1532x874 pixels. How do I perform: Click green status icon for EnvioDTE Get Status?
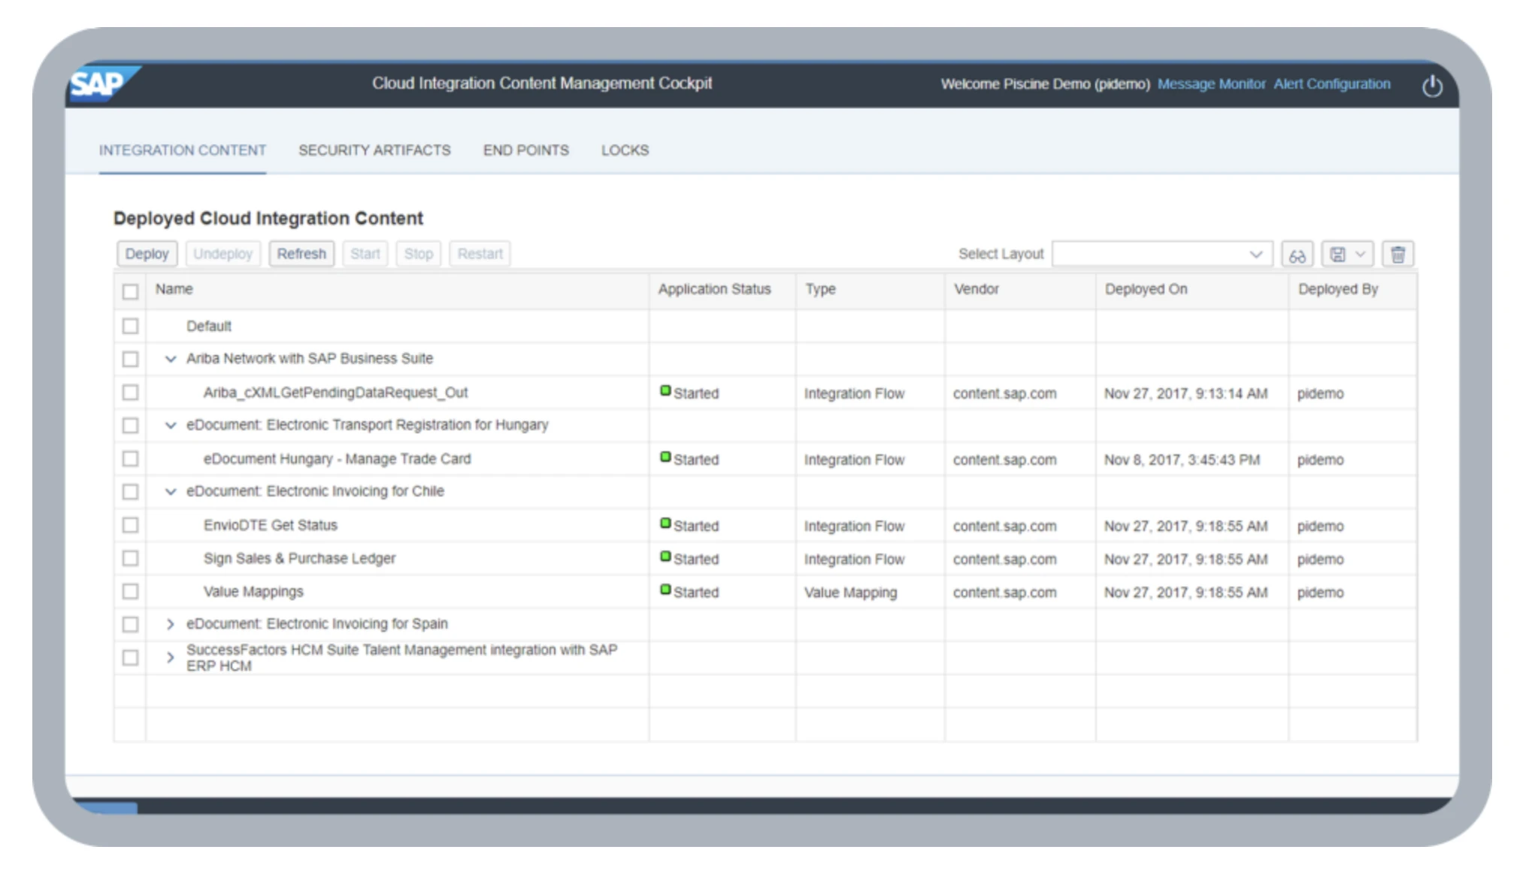pyautogui.click(x=665, y=523)
